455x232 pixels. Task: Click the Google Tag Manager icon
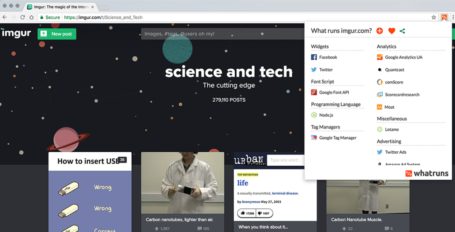pos(314,138)
